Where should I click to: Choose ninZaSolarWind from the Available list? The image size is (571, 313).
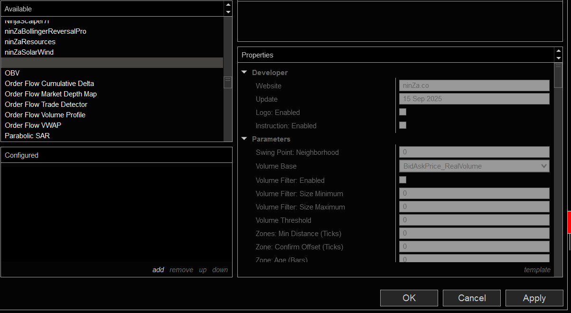point(29,52)
